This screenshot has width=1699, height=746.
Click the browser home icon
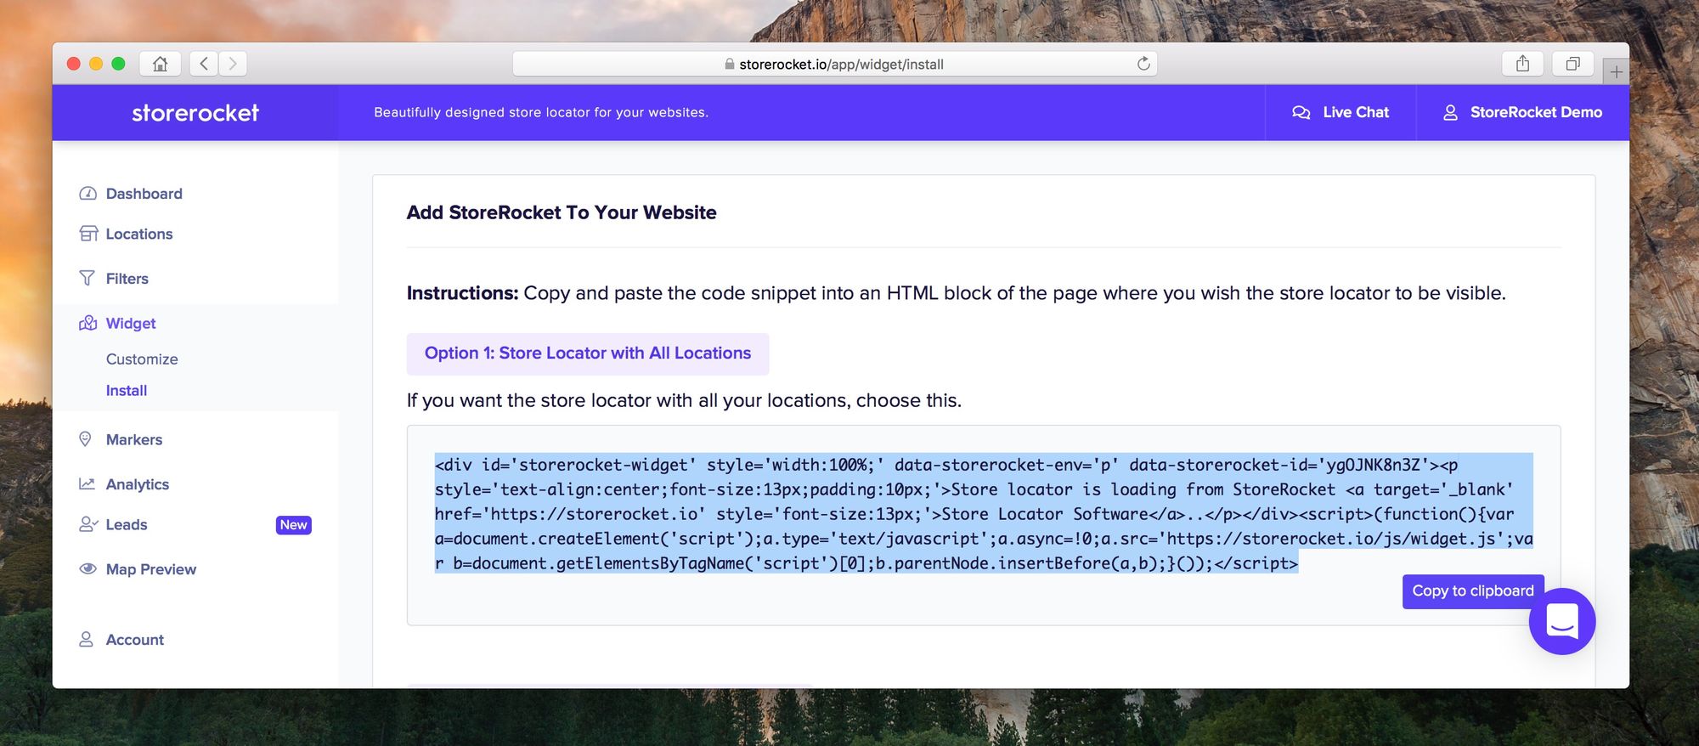160,64
